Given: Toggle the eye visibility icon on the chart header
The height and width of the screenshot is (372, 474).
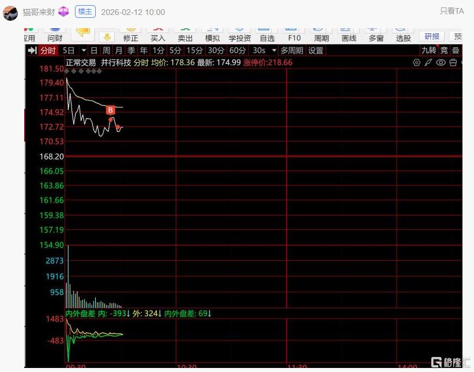Looking at the screenshot, I should pyautogui.click(x=441, y=63).
